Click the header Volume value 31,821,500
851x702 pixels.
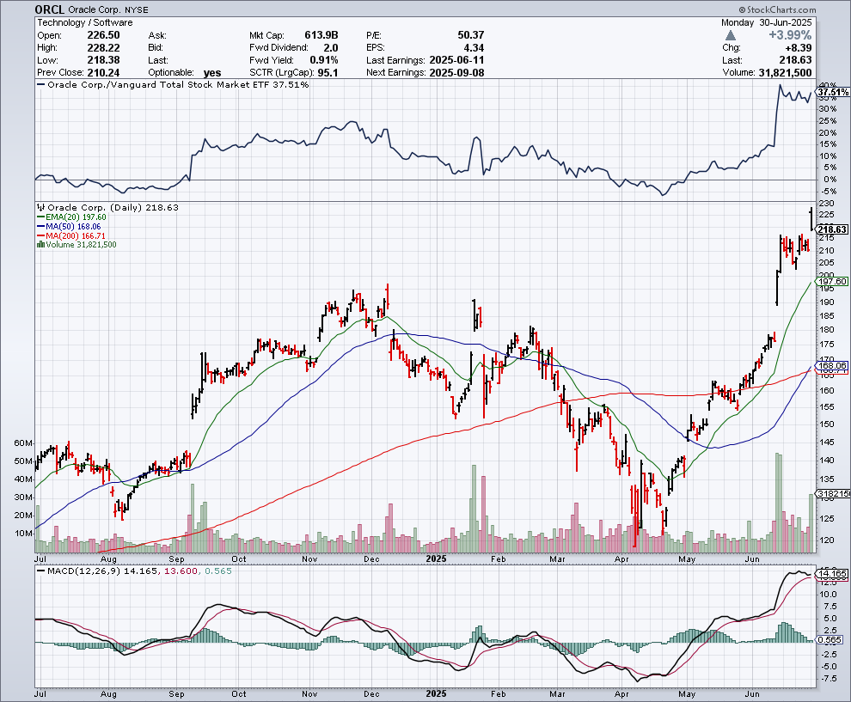[x=785, y=73]
